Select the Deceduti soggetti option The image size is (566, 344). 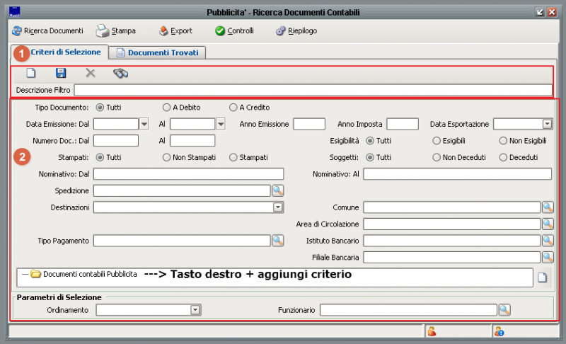coord(504,157)
